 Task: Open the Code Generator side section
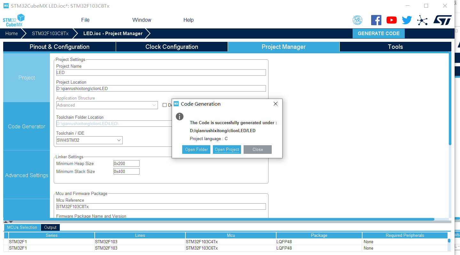tap(27, 126)
